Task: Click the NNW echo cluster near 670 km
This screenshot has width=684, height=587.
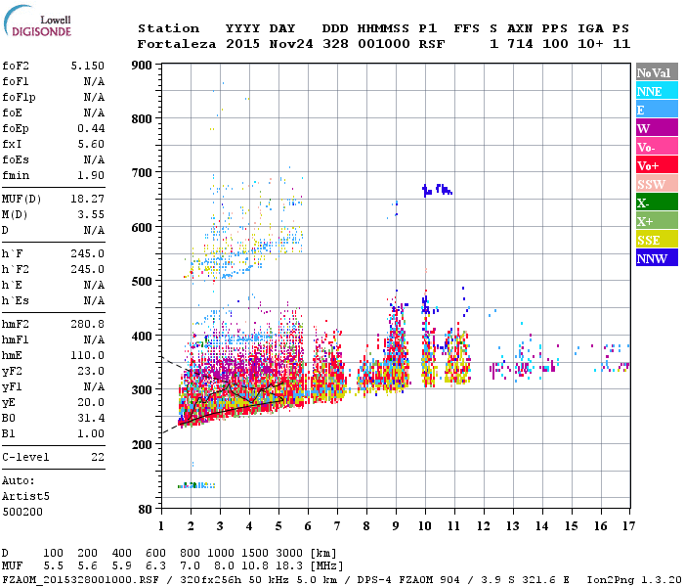Action: [437, 190]
